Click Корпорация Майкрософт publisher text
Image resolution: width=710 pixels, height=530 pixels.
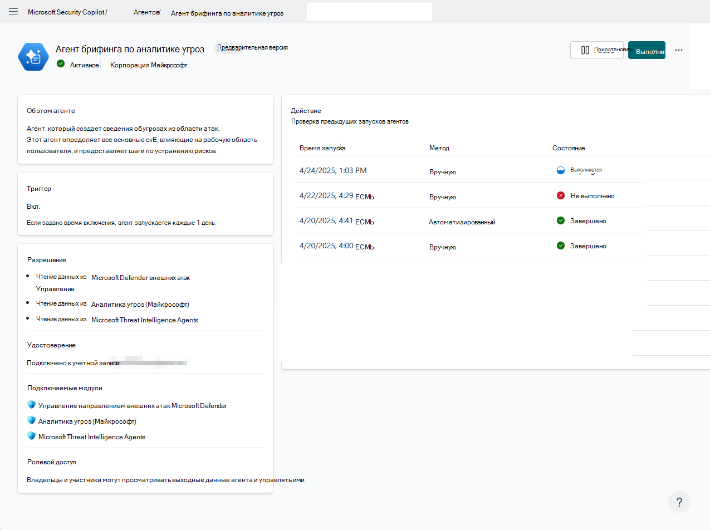click(x=149, y=65)
